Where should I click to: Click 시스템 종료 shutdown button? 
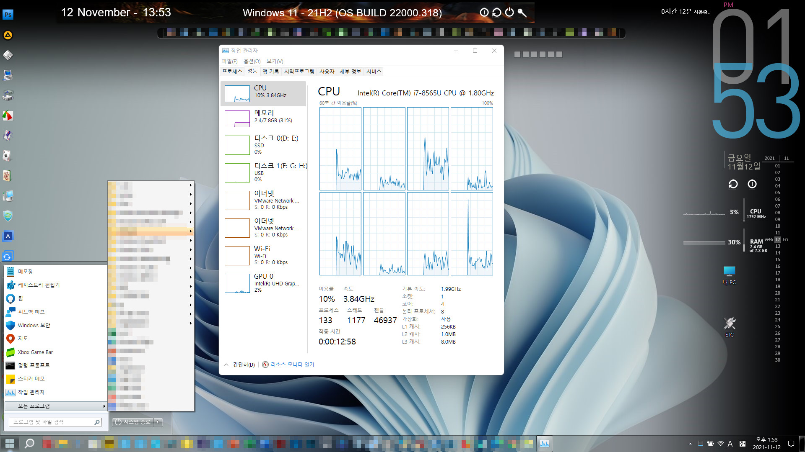(x=133, y=422)
